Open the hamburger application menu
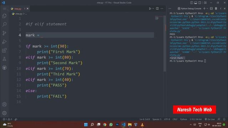Screen dimensions: 228x128 pyautogui.click(x=4, y=9)
